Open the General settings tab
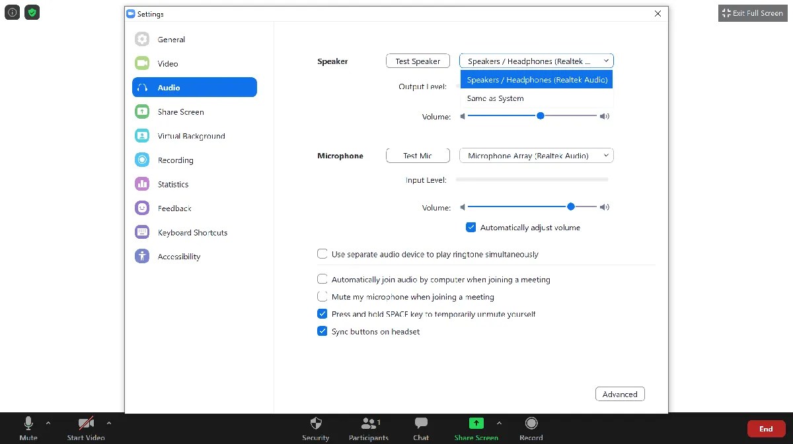 click(194, 40)
